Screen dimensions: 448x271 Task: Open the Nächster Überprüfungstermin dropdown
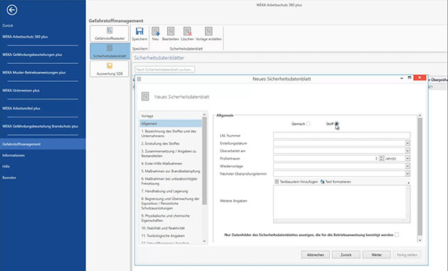click(407, 174)
